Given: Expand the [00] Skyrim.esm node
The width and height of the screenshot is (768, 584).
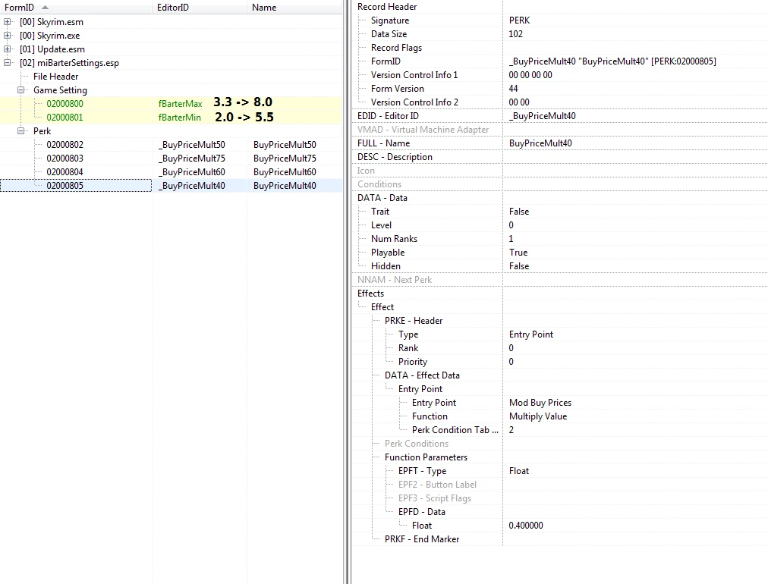Looking at the screenshot, I should click(7, 21).
